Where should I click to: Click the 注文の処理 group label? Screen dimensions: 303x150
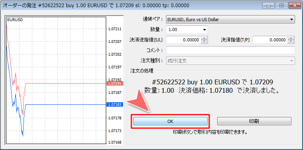142,71
